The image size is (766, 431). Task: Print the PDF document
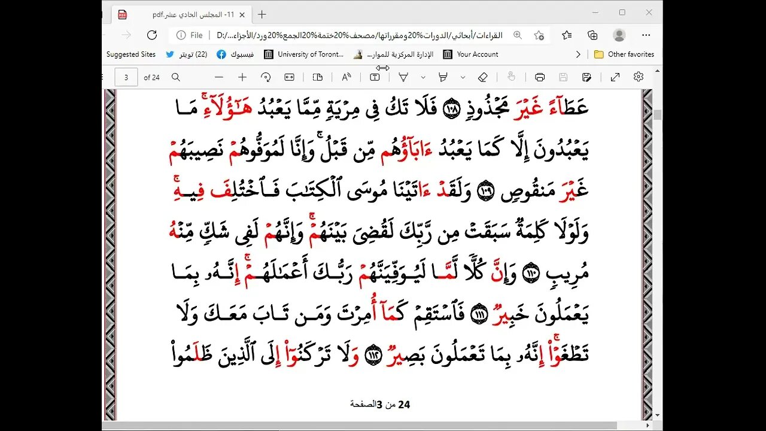pyautogui.click(x=540, y=77)
